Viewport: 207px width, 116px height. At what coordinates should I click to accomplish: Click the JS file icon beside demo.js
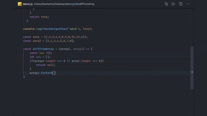[20, 4]
